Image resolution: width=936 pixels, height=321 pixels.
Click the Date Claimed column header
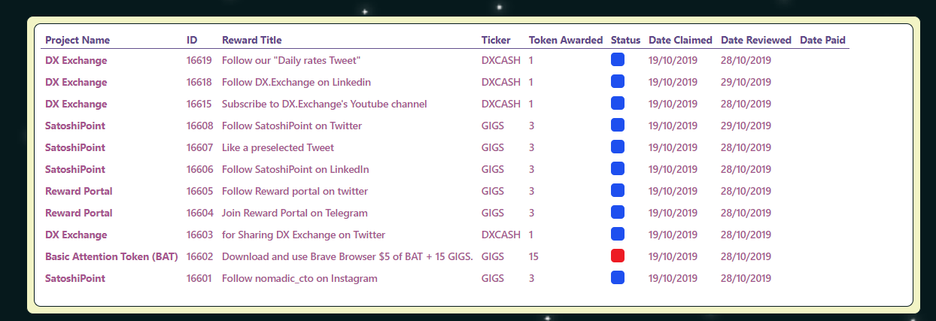pyautogui.click(x=680, y=40)
